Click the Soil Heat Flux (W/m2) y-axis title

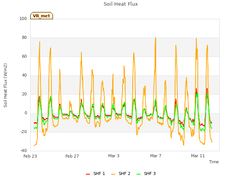(x=5, y=85)
